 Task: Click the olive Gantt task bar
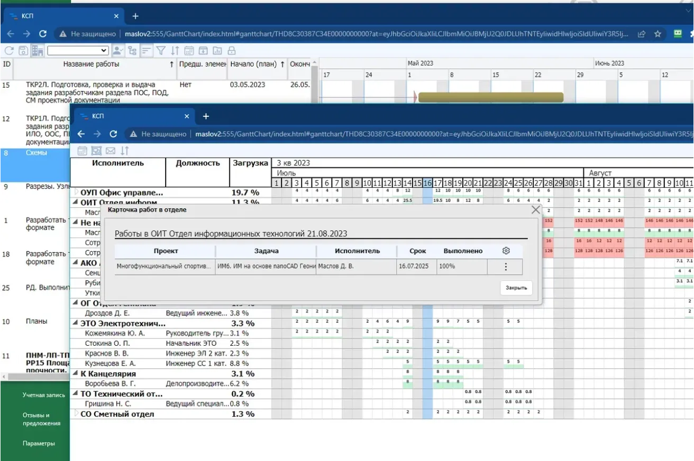tap(490, 97)
